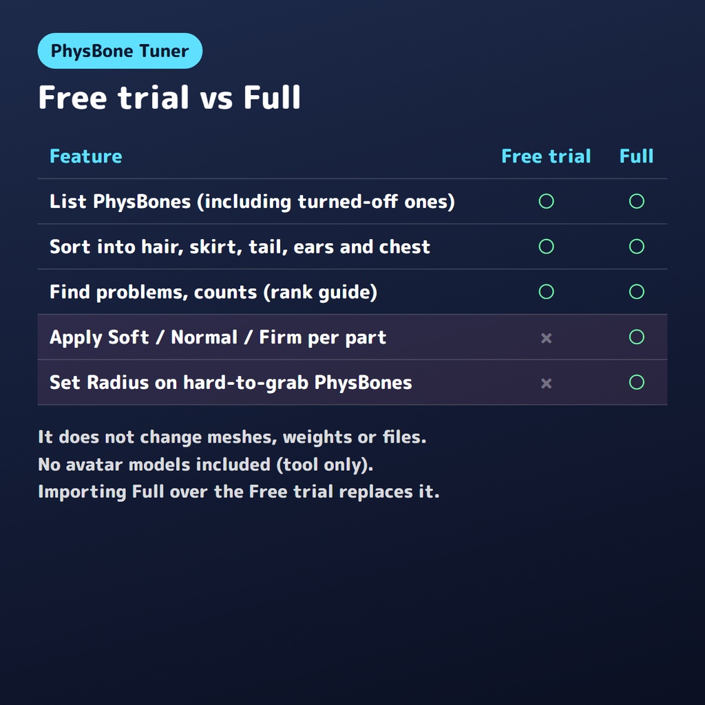705x705 pixels.
Task: Click the note about Importing Full
Action: tap(239, 492)
